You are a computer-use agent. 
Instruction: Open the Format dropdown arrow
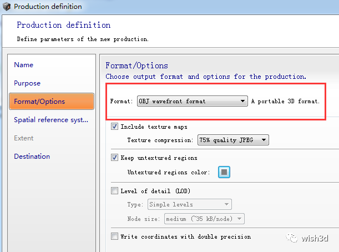tap(242, 101)
